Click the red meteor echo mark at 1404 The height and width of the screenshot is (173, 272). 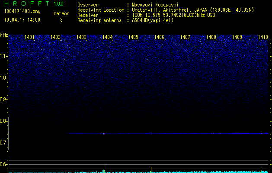[x=104, y=134]
